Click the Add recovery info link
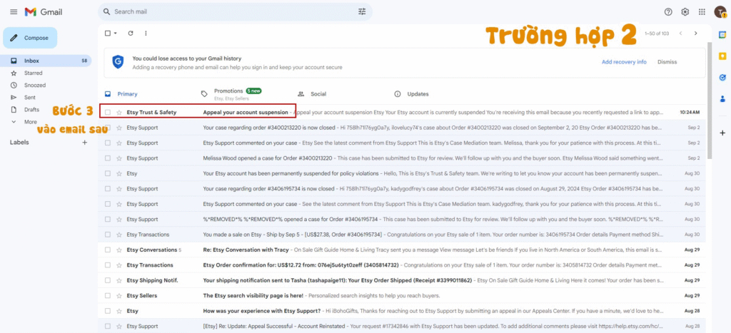This screenshot has width=731, height=333. click(x=623, y=62)
